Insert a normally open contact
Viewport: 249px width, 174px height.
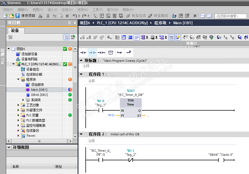click(83, 52)
